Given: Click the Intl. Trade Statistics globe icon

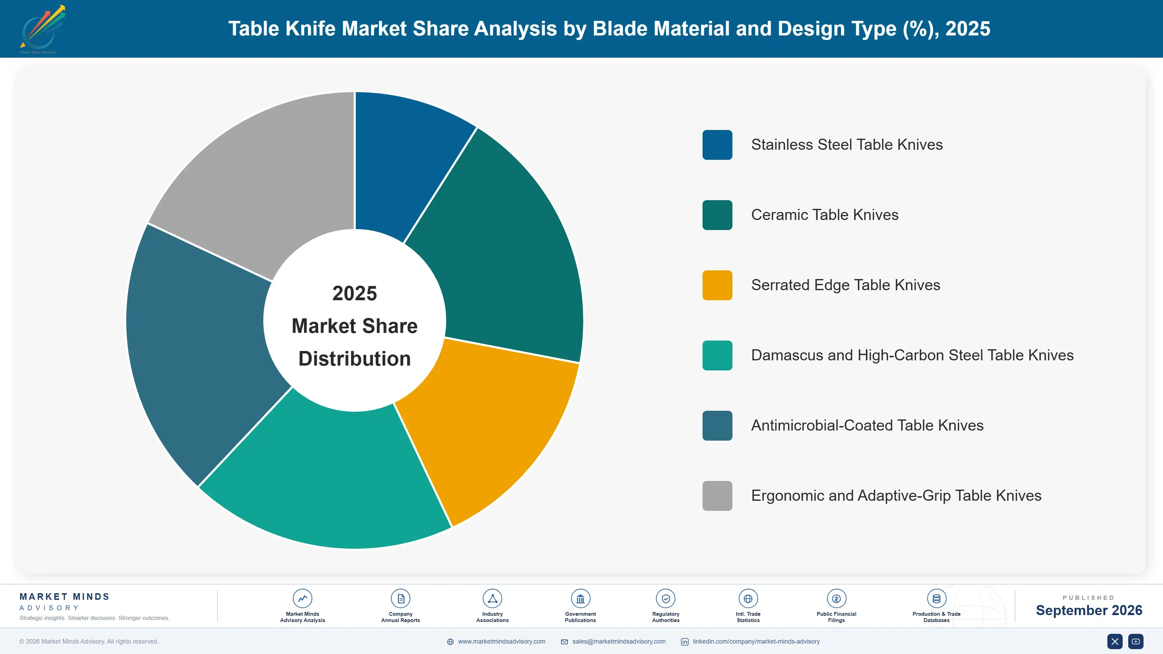Looking at the screenshot, I should click(x=748, y=598).
